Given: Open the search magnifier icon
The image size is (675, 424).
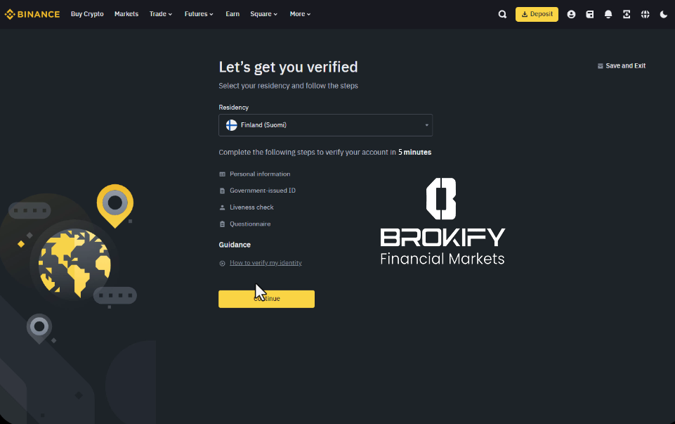Looking at the screenshot, I should click(502, 14).
